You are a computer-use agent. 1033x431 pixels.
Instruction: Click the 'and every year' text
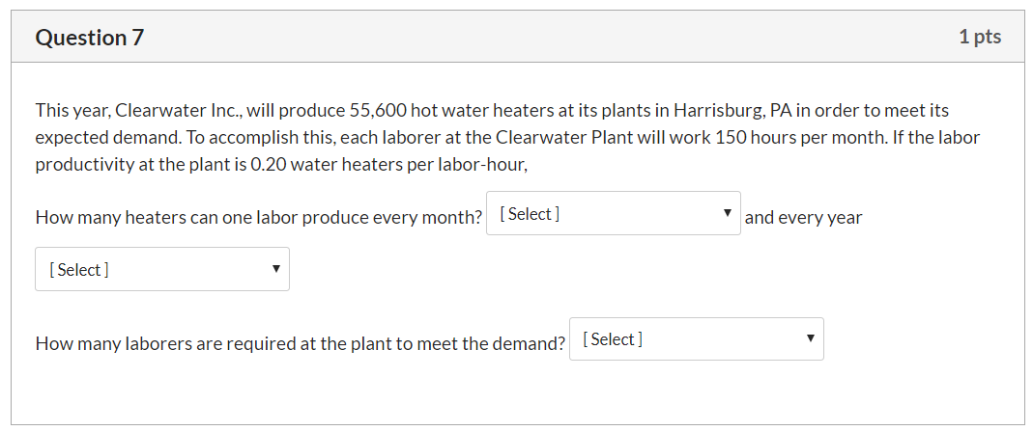coord(803,218)
